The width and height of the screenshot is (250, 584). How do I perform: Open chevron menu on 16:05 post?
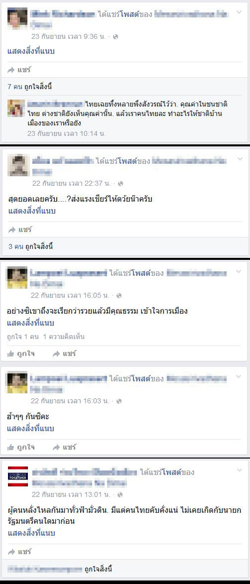(x=240, y=271)
